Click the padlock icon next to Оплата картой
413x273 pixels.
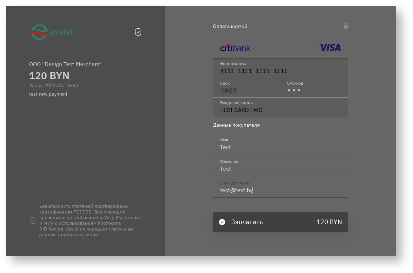pyautogui.click(x=346, y=26)
